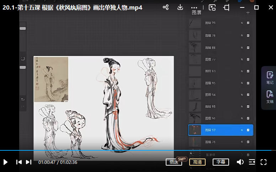Switch to picture-in-picture mini window
Screen dimensions: 276x172
coord(212,7)
